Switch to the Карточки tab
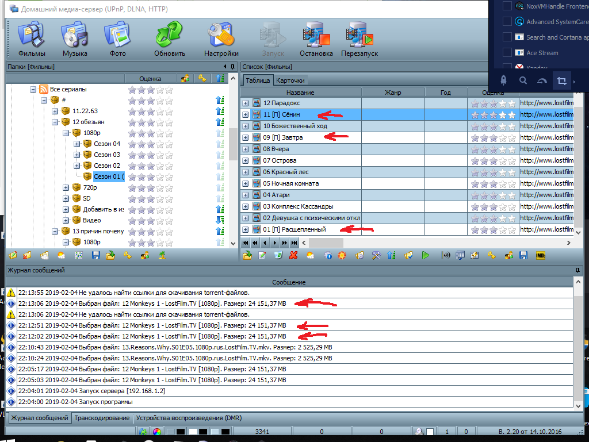The width and height of the screenshot is (589, 442). point(290,80)
